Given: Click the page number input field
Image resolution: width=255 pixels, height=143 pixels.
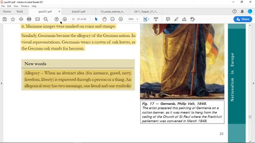Looking at the screenshot, I should pyautogui.click(x=73, y=19).
